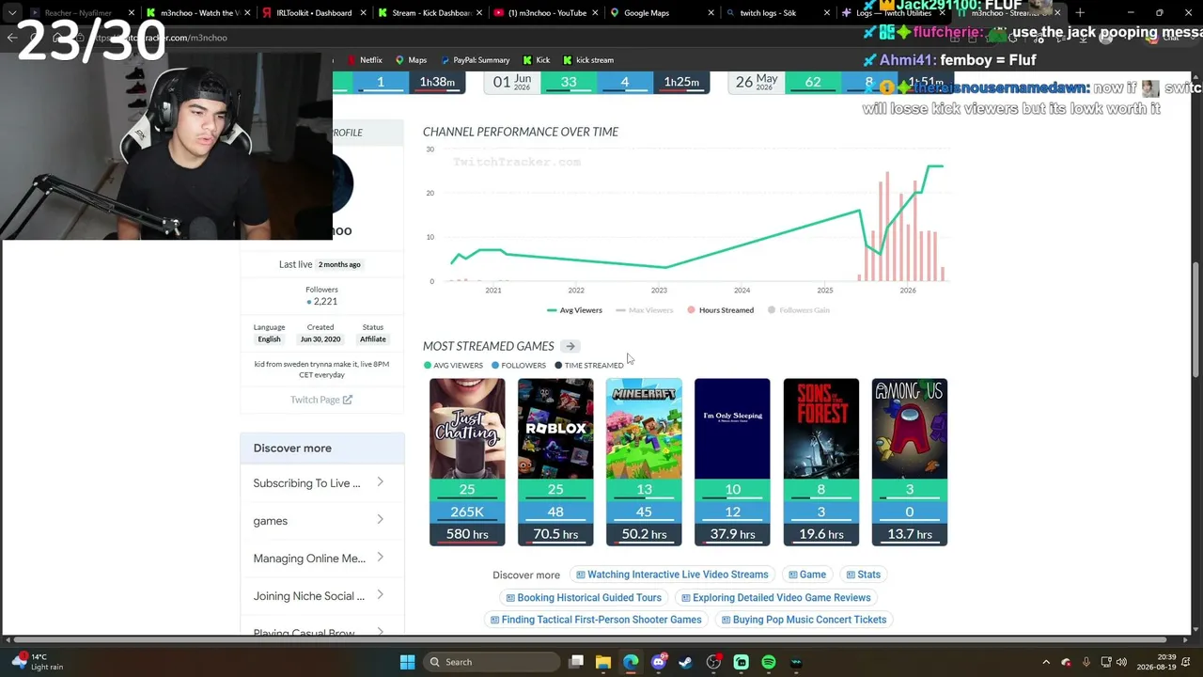This screenshot has height=677, width=1203.
Task: Toggle Followers Gain series in chart legend
Action: tap(799, 310)
